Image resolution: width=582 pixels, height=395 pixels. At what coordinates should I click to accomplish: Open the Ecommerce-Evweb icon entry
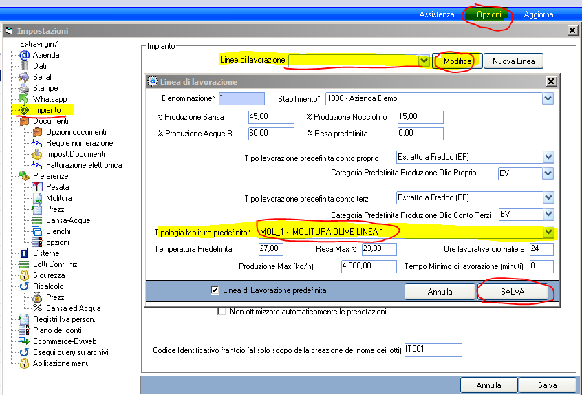tap(24, 341)
